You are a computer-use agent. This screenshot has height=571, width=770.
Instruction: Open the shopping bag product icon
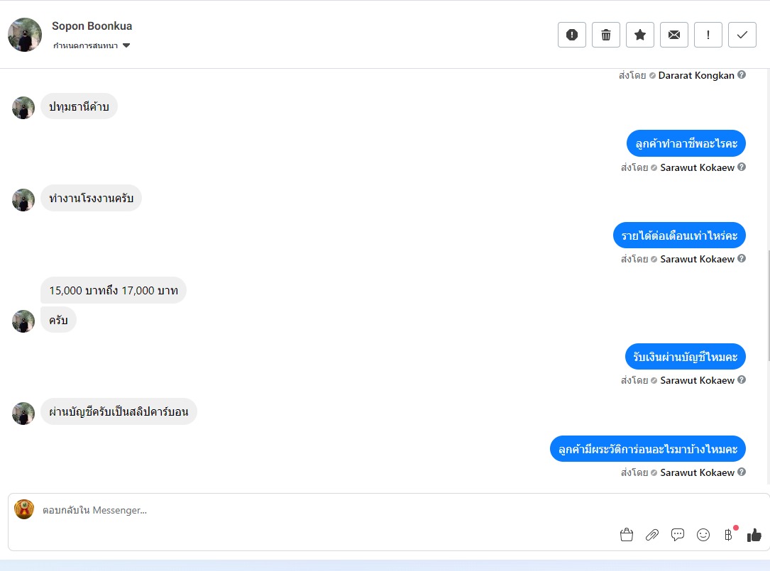[x=627, y=535]
